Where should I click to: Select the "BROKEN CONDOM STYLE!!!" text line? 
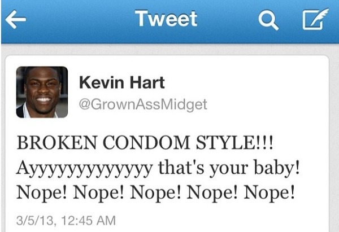pos(145,143)
